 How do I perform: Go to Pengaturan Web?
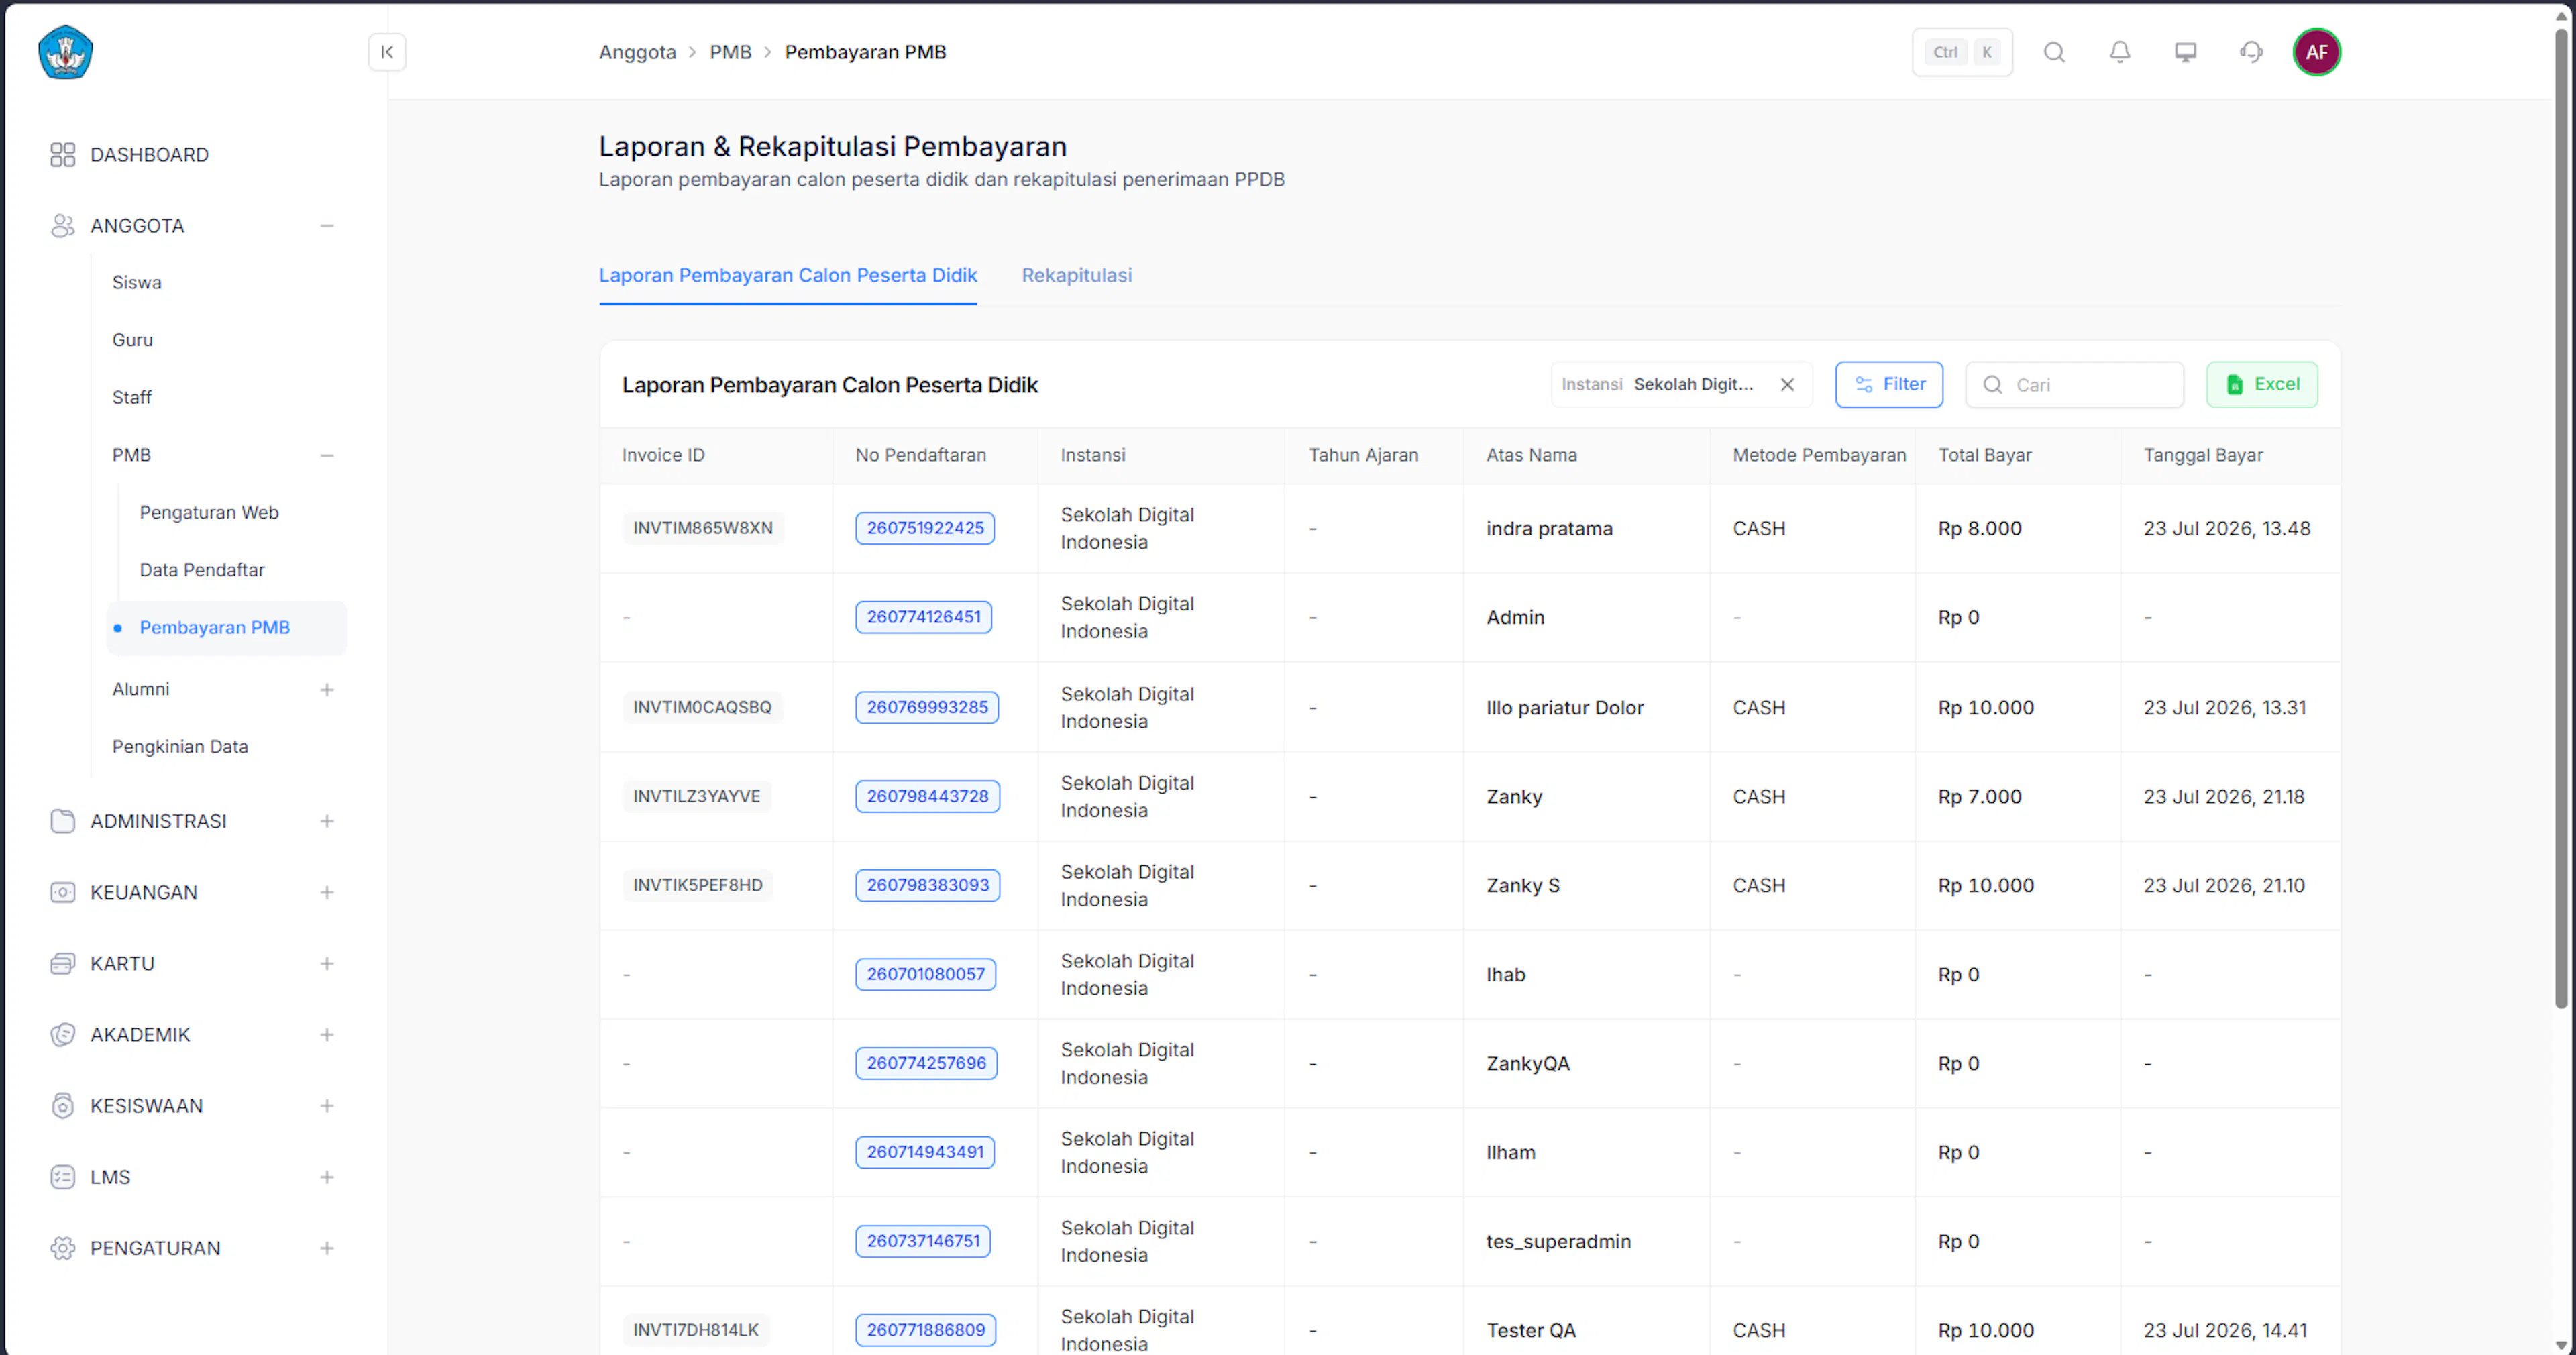coord(209,512)
